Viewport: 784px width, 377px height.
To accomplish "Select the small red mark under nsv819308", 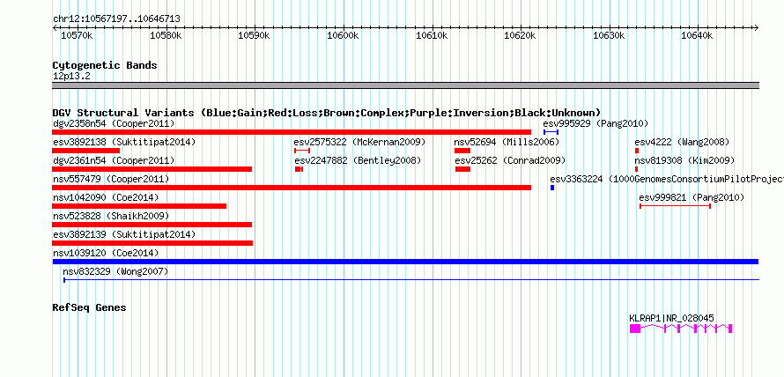I will pyautogui.click(x=636, y=169).
